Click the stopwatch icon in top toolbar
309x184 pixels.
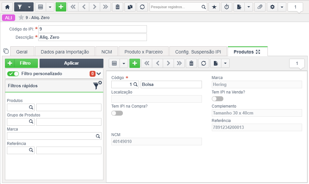(227, 7)
